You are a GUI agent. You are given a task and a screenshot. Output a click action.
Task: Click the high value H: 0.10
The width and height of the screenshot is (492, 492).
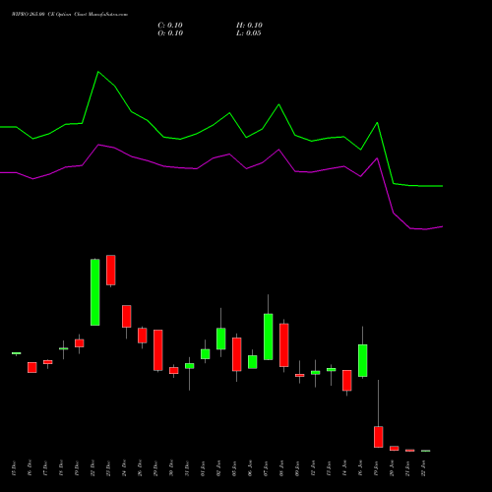[249, 26]
